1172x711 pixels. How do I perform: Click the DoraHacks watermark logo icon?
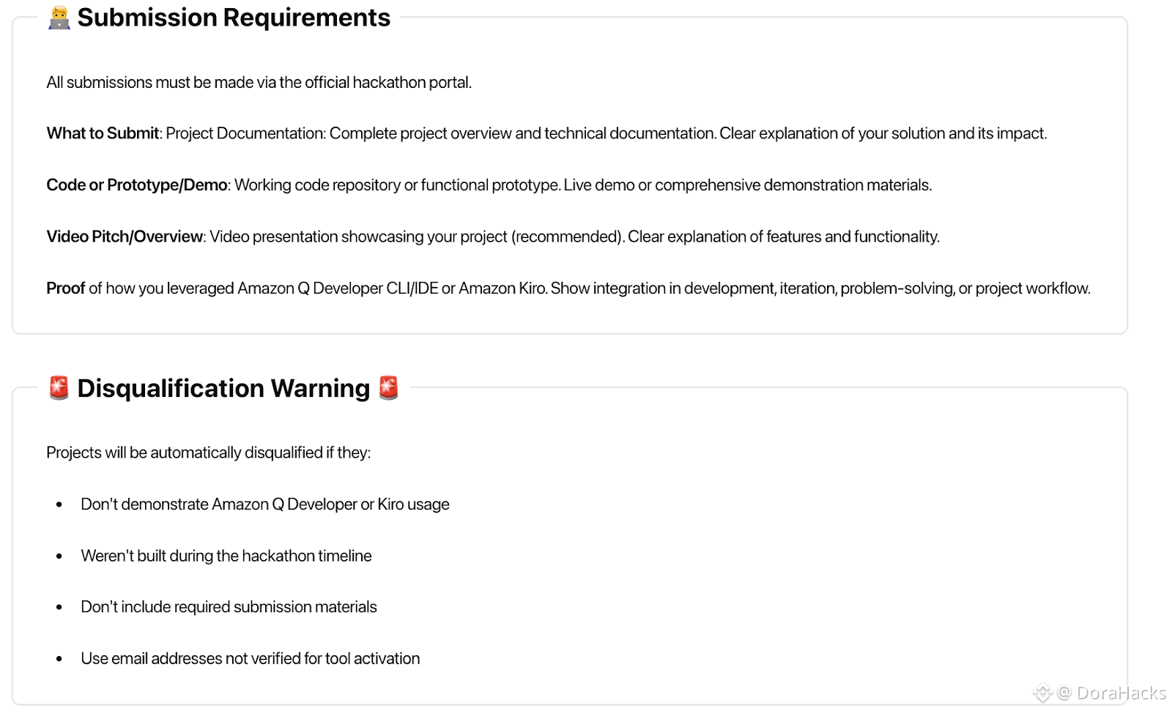click(x=1042, y=692)
